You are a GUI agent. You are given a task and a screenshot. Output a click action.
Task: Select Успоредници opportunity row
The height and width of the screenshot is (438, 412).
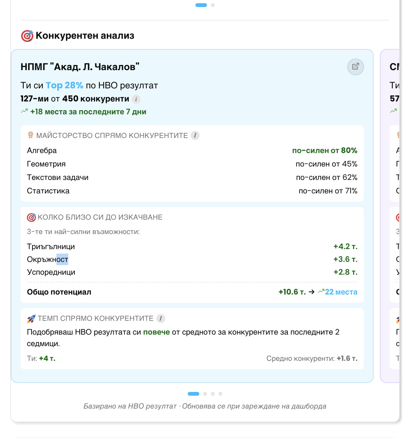(x=192, y=272)
